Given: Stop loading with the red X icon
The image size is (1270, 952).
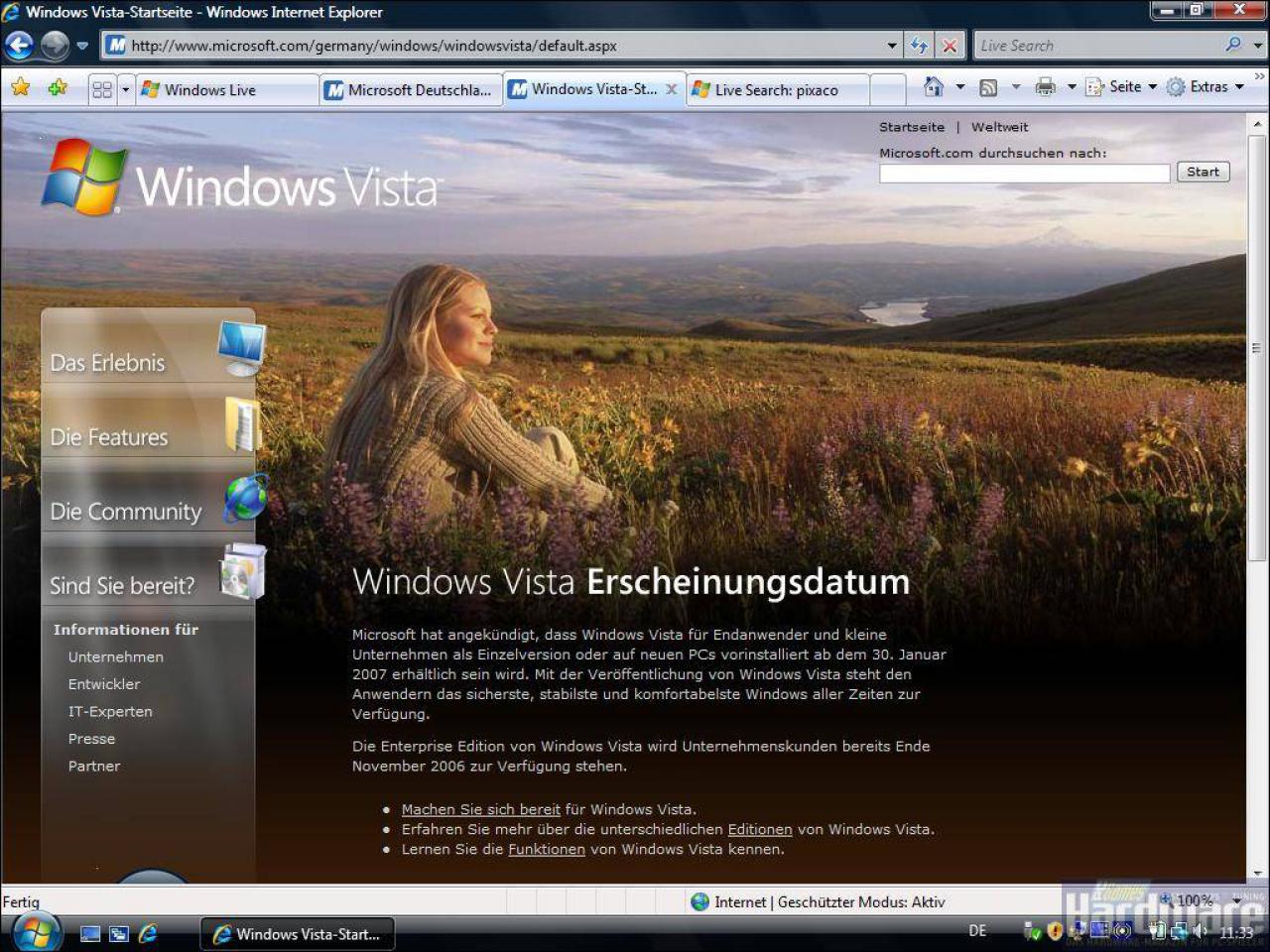Looking at the screenshot, I should click(x=950, y=46).
